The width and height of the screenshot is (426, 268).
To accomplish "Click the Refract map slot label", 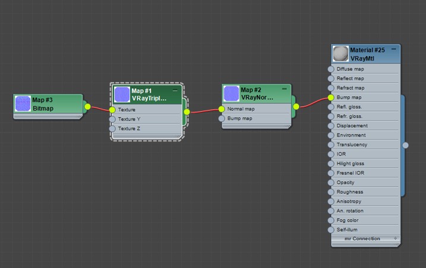I will click(x=351, y=88).
